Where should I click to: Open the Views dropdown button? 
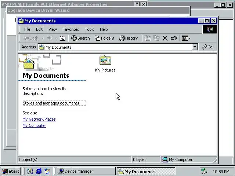tap(186, 38)
